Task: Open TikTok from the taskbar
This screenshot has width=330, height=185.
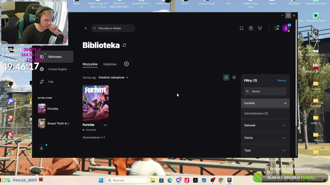Action: 187,180
